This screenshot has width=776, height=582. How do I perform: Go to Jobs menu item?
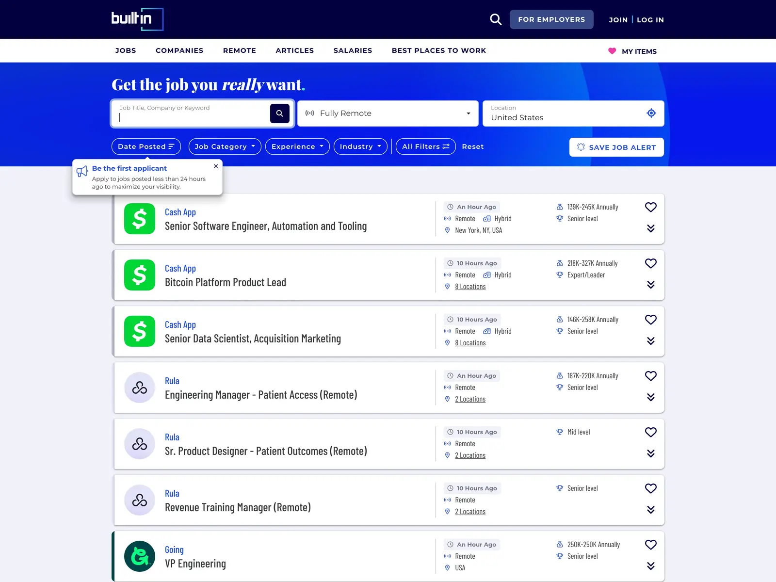(126, 50)
